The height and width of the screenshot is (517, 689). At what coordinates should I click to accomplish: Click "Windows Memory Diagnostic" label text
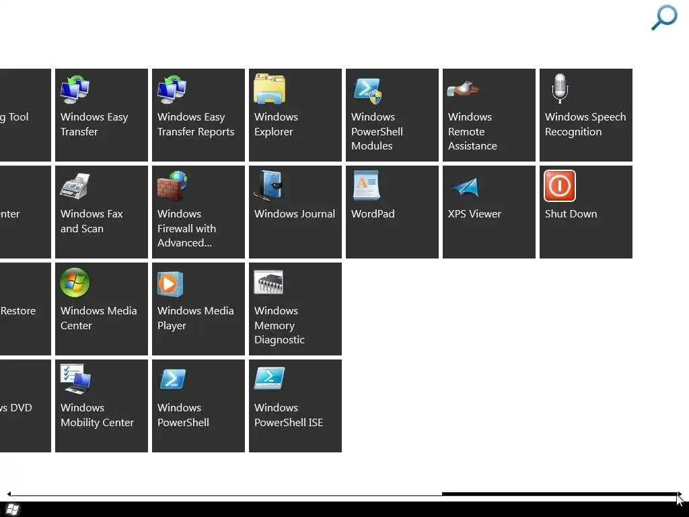tap(279, 325)
